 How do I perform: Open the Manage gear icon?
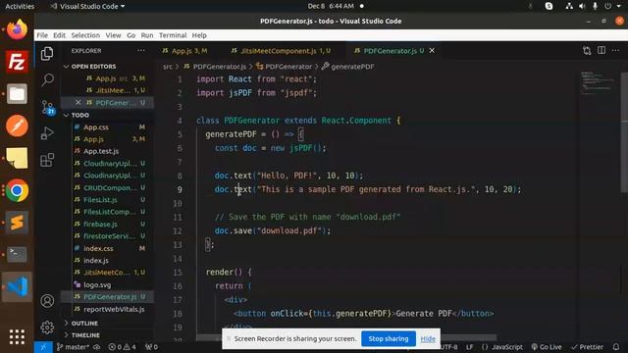[x=47, y=328]
